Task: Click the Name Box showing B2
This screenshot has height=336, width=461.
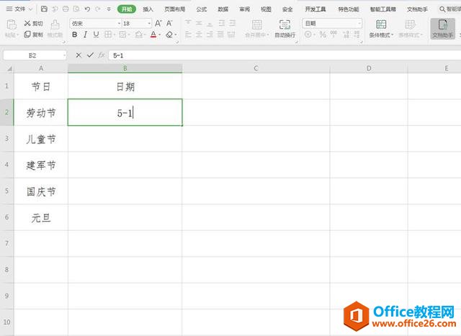Action: tap(32, 55)
